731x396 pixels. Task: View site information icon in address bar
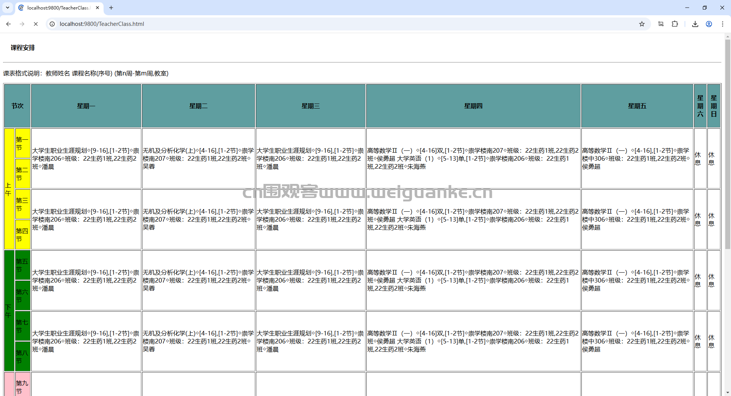pyautogui.click(x=52, y=24)
